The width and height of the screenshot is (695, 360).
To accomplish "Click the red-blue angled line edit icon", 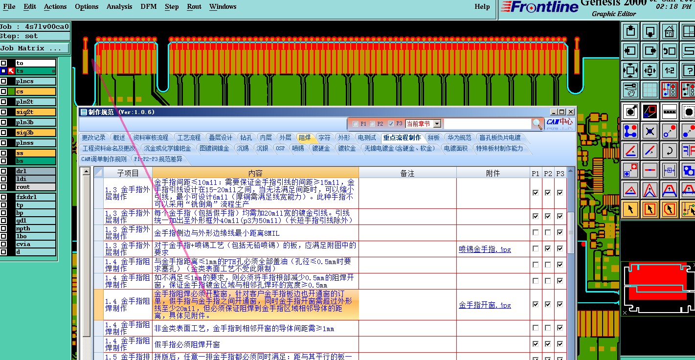I will (630, 150).
